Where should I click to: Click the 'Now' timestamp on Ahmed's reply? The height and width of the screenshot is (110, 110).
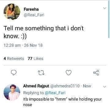(x=87, y=86)
